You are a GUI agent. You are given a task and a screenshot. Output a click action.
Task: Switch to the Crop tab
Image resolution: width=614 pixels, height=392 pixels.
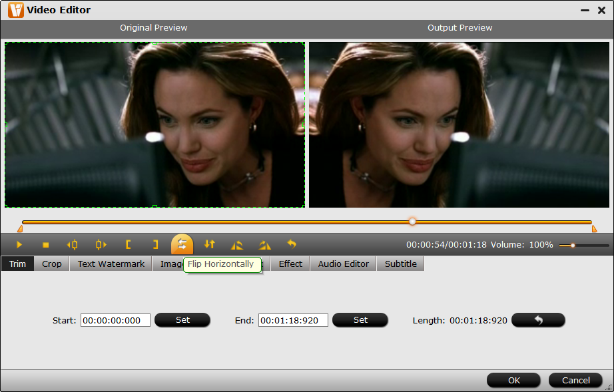point(51,264)
